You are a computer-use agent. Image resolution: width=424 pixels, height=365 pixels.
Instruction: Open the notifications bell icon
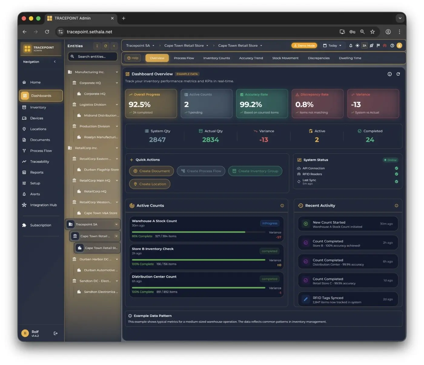point(350,46)
